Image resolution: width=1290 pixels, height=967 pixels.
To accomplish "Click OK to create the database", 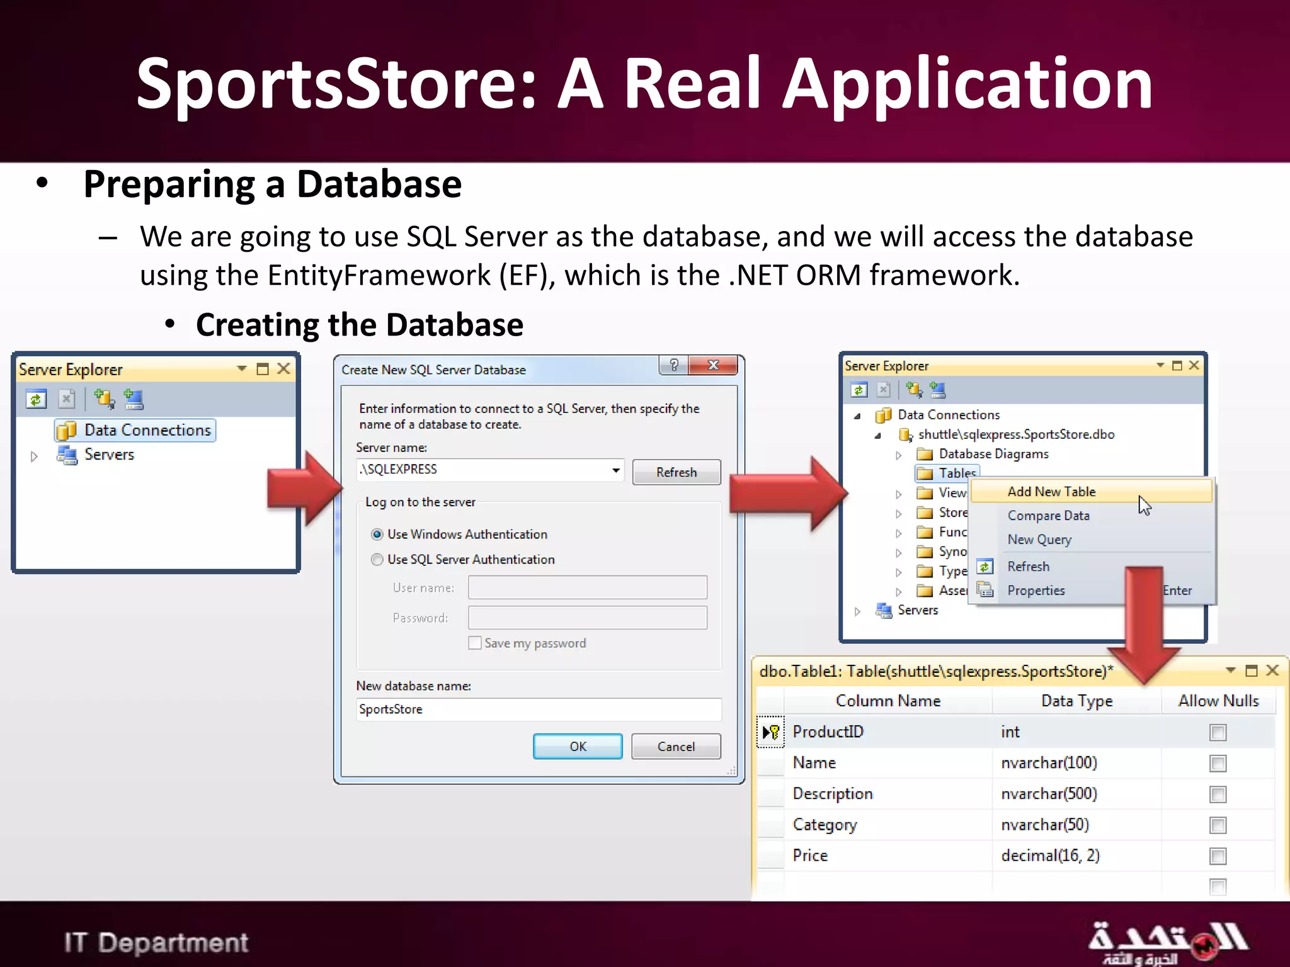I will [578, 747].
